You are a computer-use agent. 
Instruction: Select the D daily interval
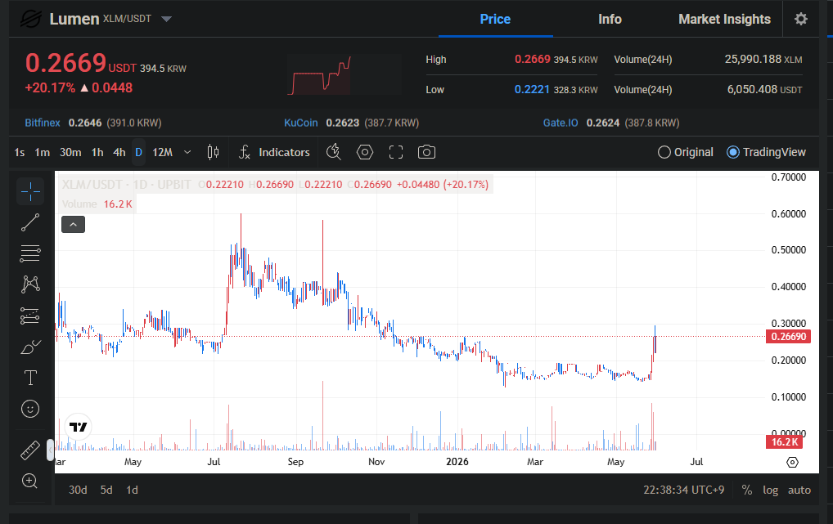point(138,152)
